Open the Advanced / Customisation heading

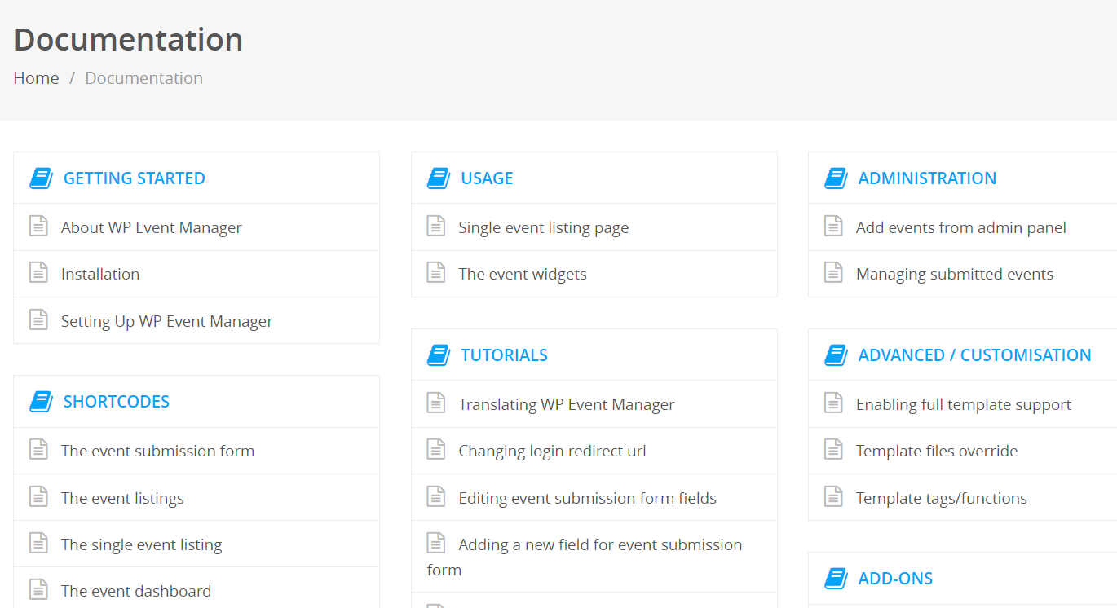tap(974, 355)
